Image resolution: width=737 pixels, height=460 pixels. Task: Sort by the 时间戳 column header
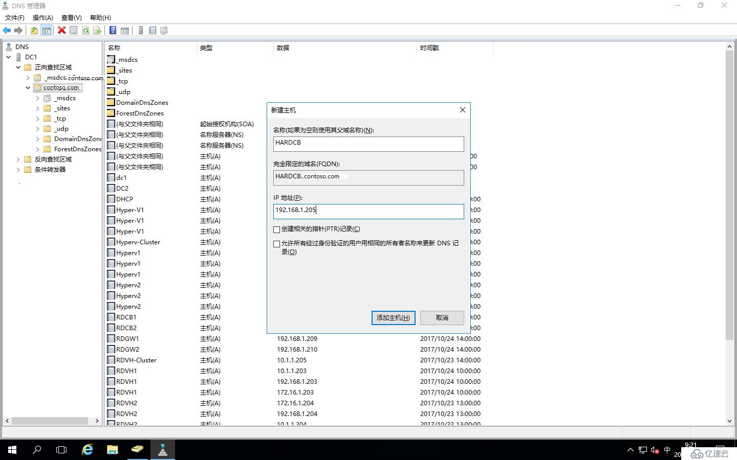[x=455, y=48]
